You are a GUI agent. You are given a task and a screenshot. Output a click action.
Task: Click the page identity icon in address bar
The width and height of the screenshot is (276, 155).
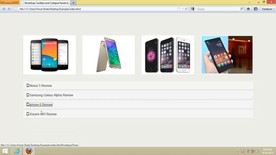coord(16,9)
